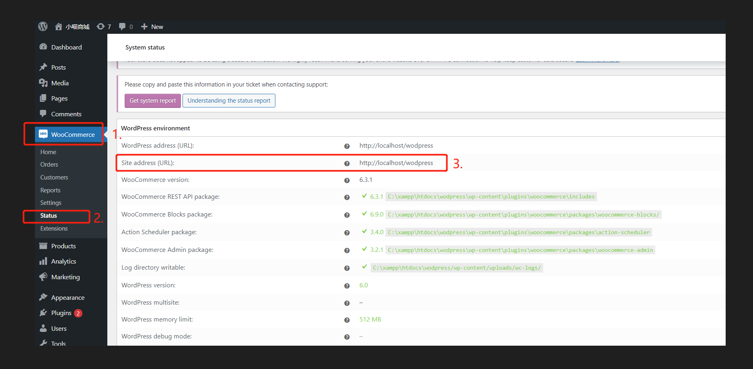
Task: Click Understanding the status report button
Action: coord(229,101)
